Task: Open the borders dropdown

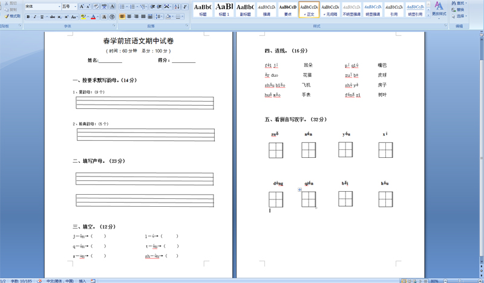Action: click(183, 16)
